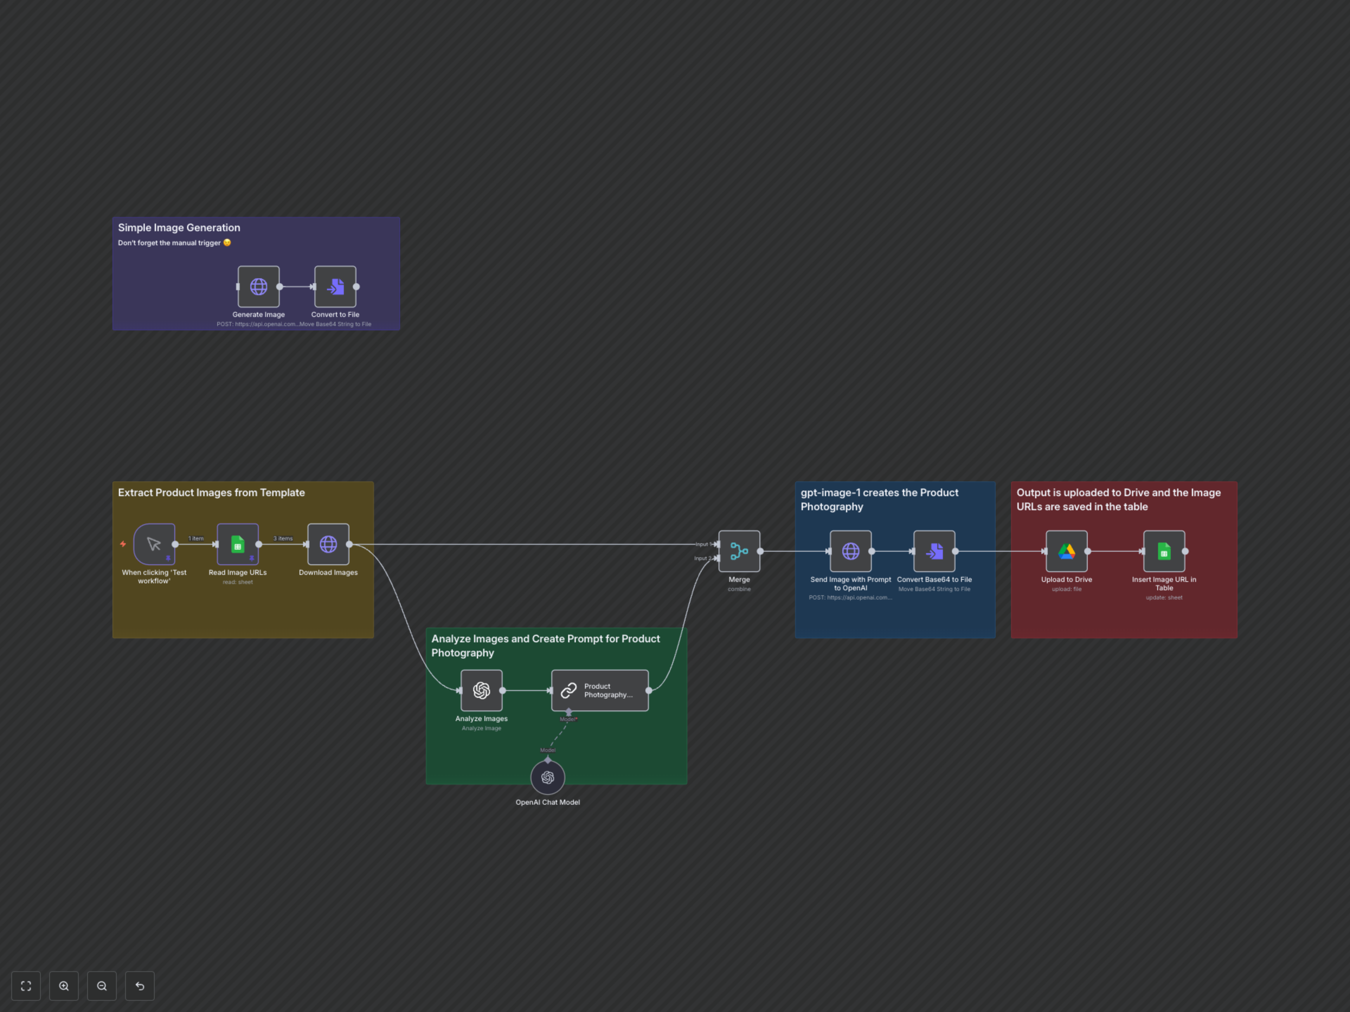Click the Product Photography chain node
This screenshot has width=1350, height=1012.
pyautogui.click(x=599, y=690)
